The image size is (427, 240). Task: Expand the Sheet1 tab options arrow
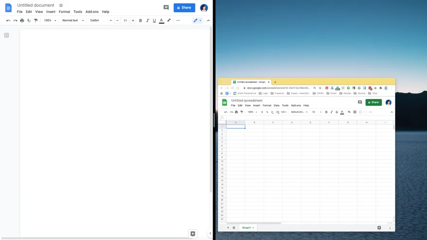253,228
